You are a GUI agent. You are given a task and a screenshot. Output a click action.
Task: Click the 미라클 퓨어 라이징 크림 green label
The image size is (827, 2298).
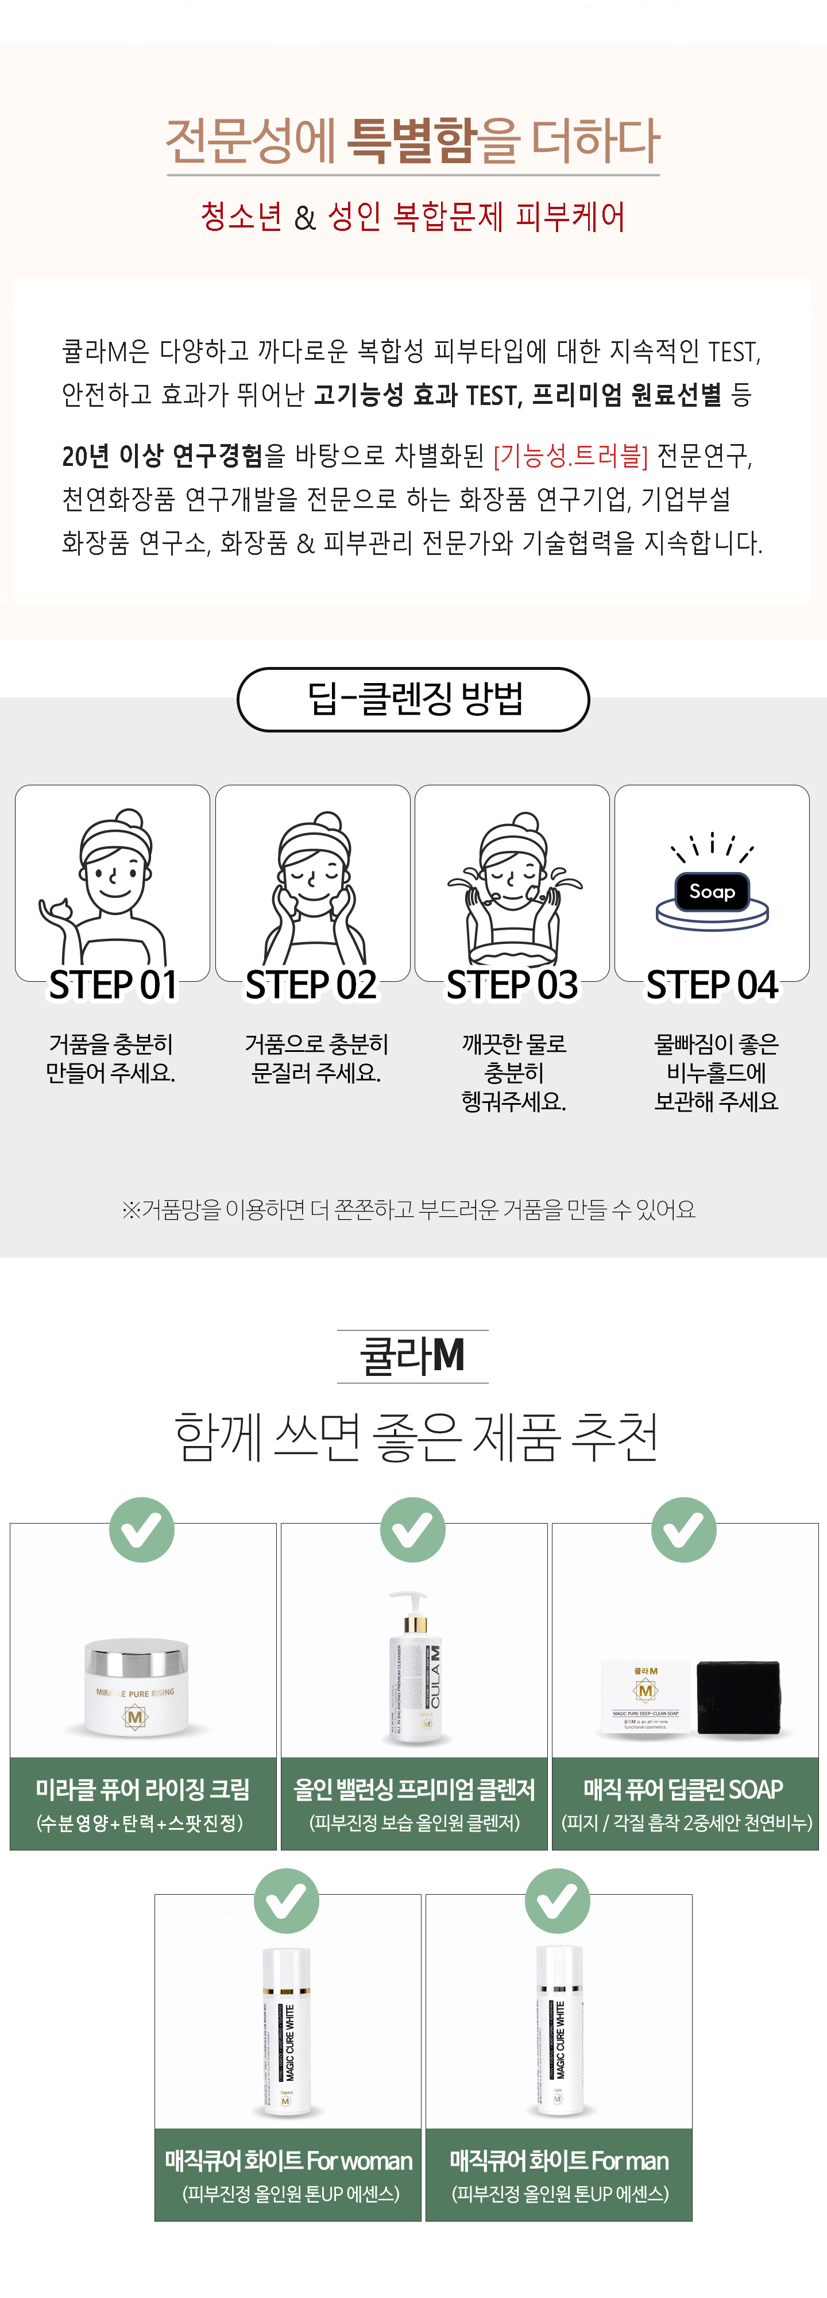[x=143, y=1803]
